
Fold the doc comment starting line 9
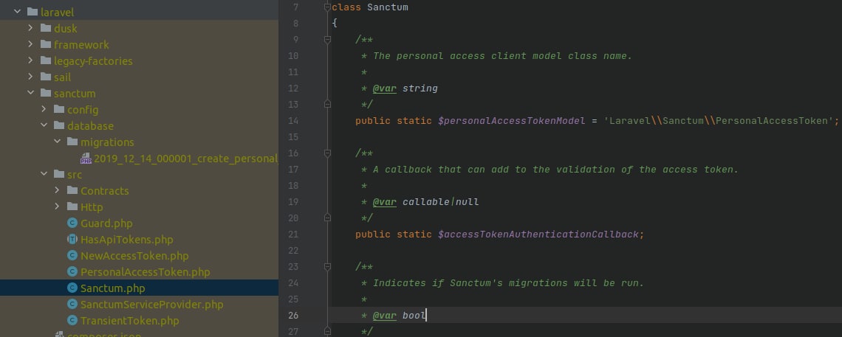click(327, 40)
